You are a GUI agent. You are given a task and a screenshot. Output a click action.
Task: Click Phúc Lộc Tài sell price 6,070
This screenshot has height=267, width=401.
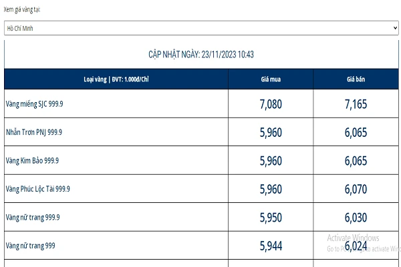tap(356, 190)
